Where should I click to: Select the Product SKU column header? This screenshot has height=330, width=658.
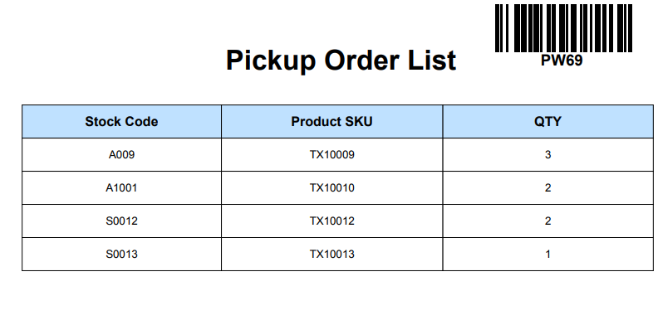[332, 121]
